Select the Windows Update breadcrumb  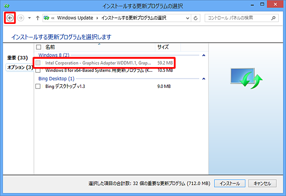pyautogui.click(x=75, y=18)
